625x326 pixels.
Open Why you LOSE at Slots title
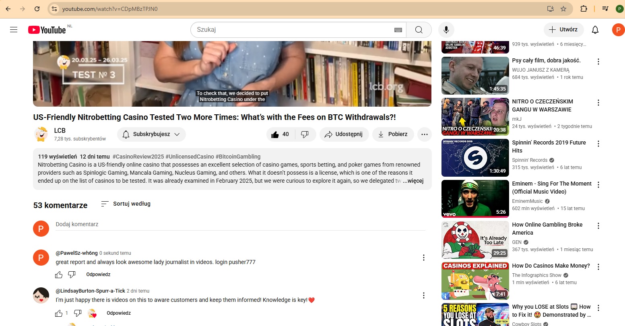[x=551, y=311]
